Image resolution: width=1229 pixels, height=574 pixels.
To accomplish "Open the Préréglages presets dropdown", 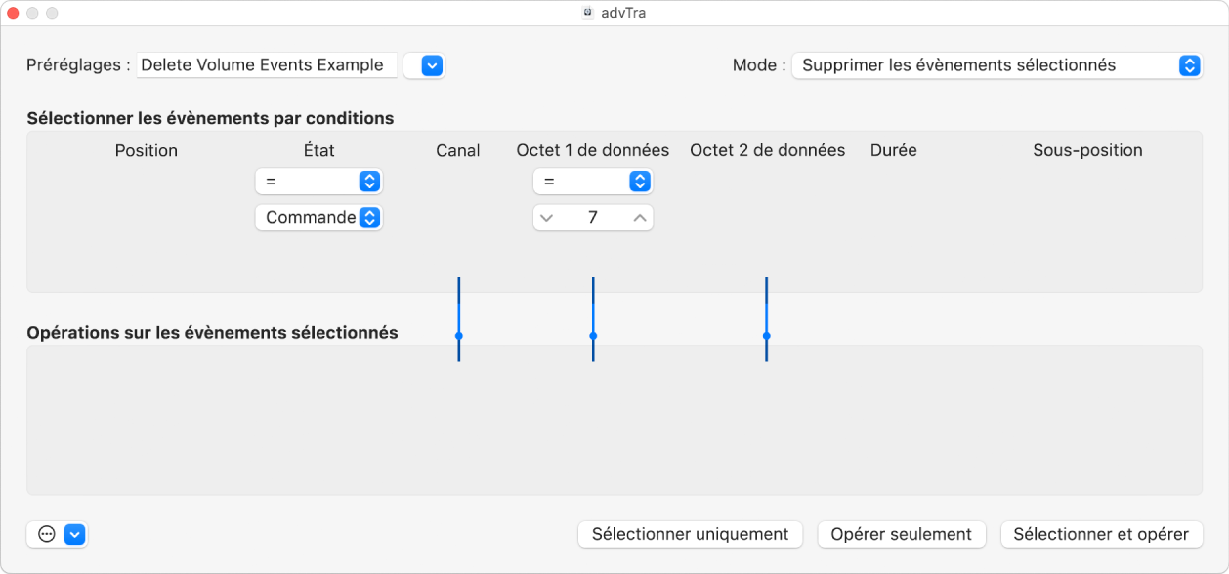I will pos(425,65).
